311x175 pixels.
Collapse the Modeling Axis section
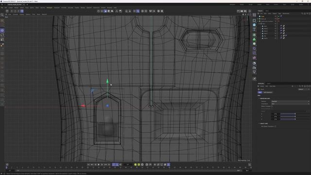coord(259,98)
